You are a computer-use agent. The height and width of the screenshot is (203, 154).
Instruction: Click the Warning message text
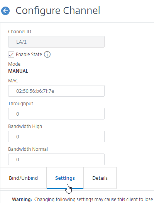(x=83, y=200)
